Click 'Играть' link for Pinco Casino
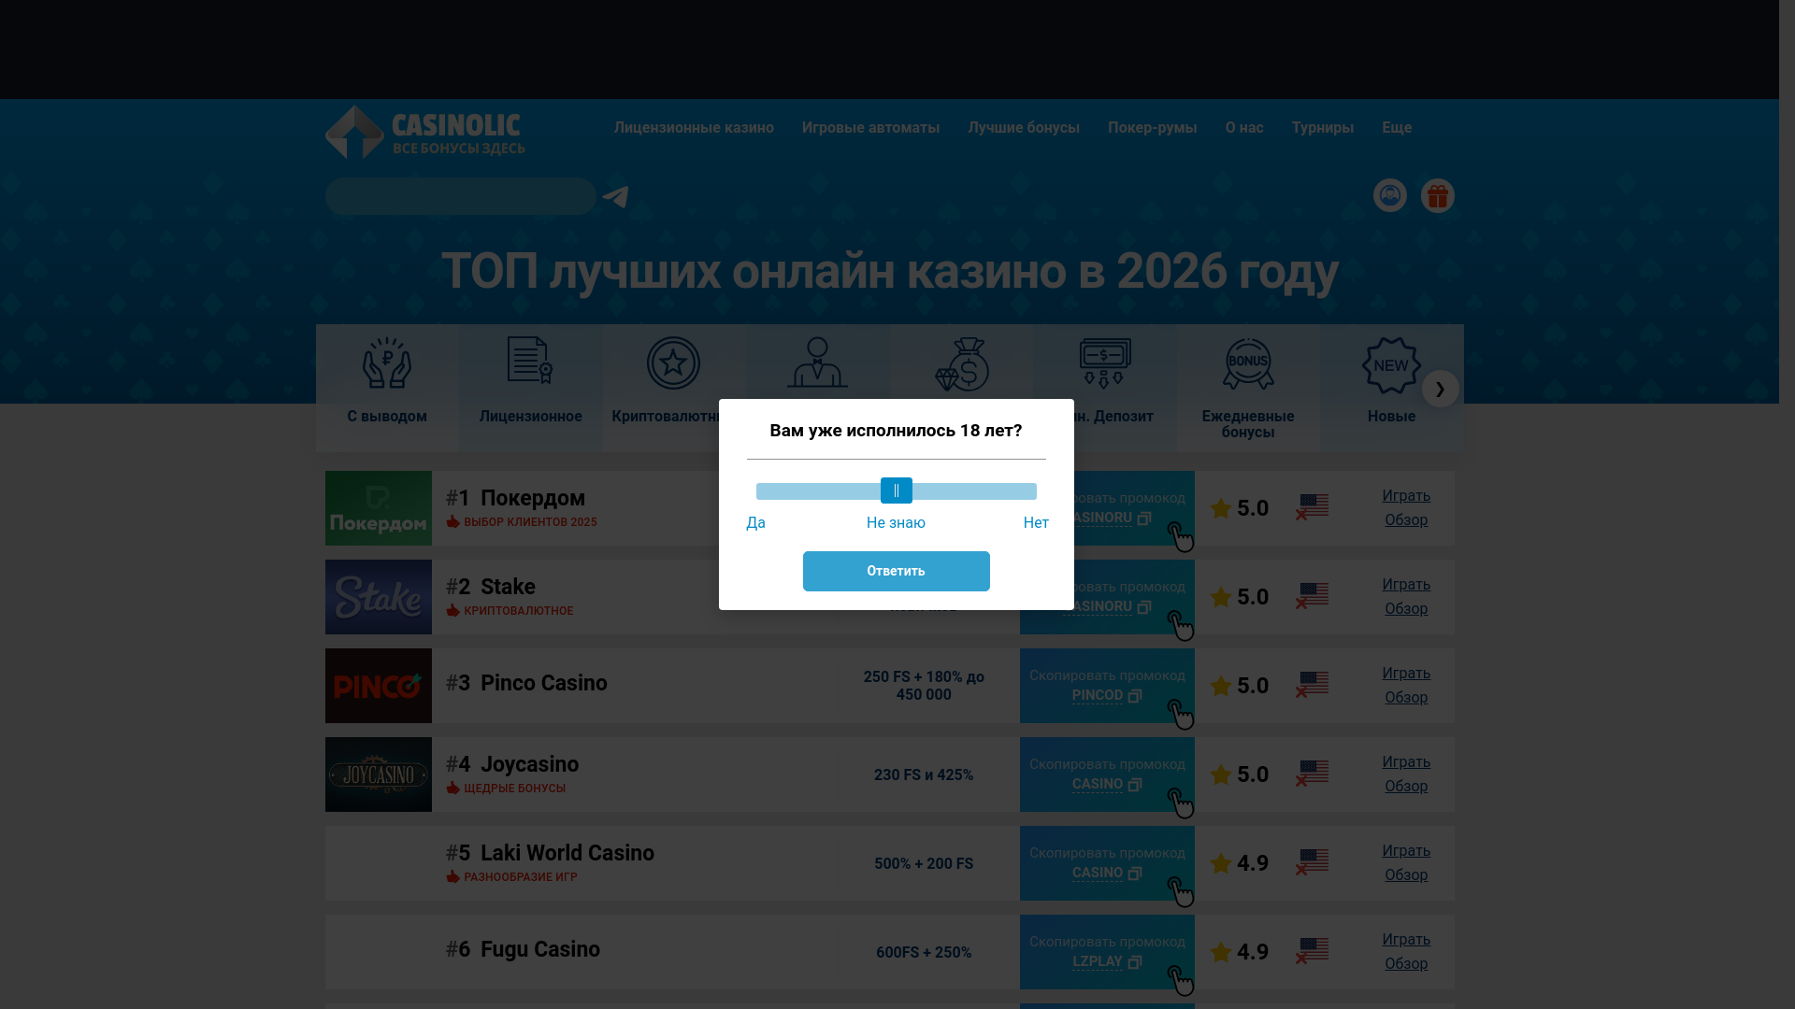 point(1406,674)
